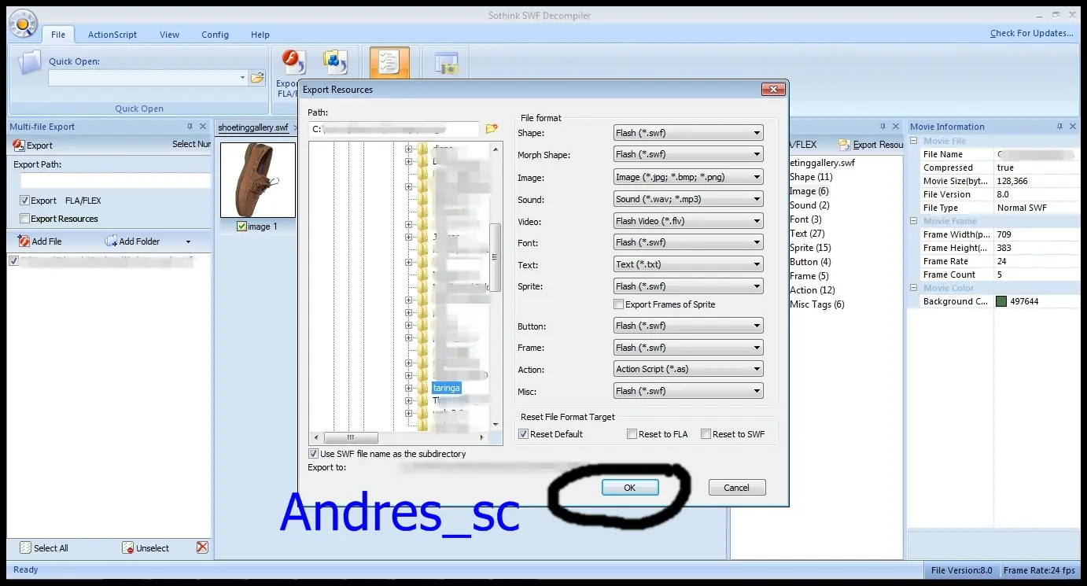Viewport: 1087px width, 586px height.
Task: Click the Export FLA/FLEX ribbon icon
Action: pyautogui.click(x=293, y=62)
